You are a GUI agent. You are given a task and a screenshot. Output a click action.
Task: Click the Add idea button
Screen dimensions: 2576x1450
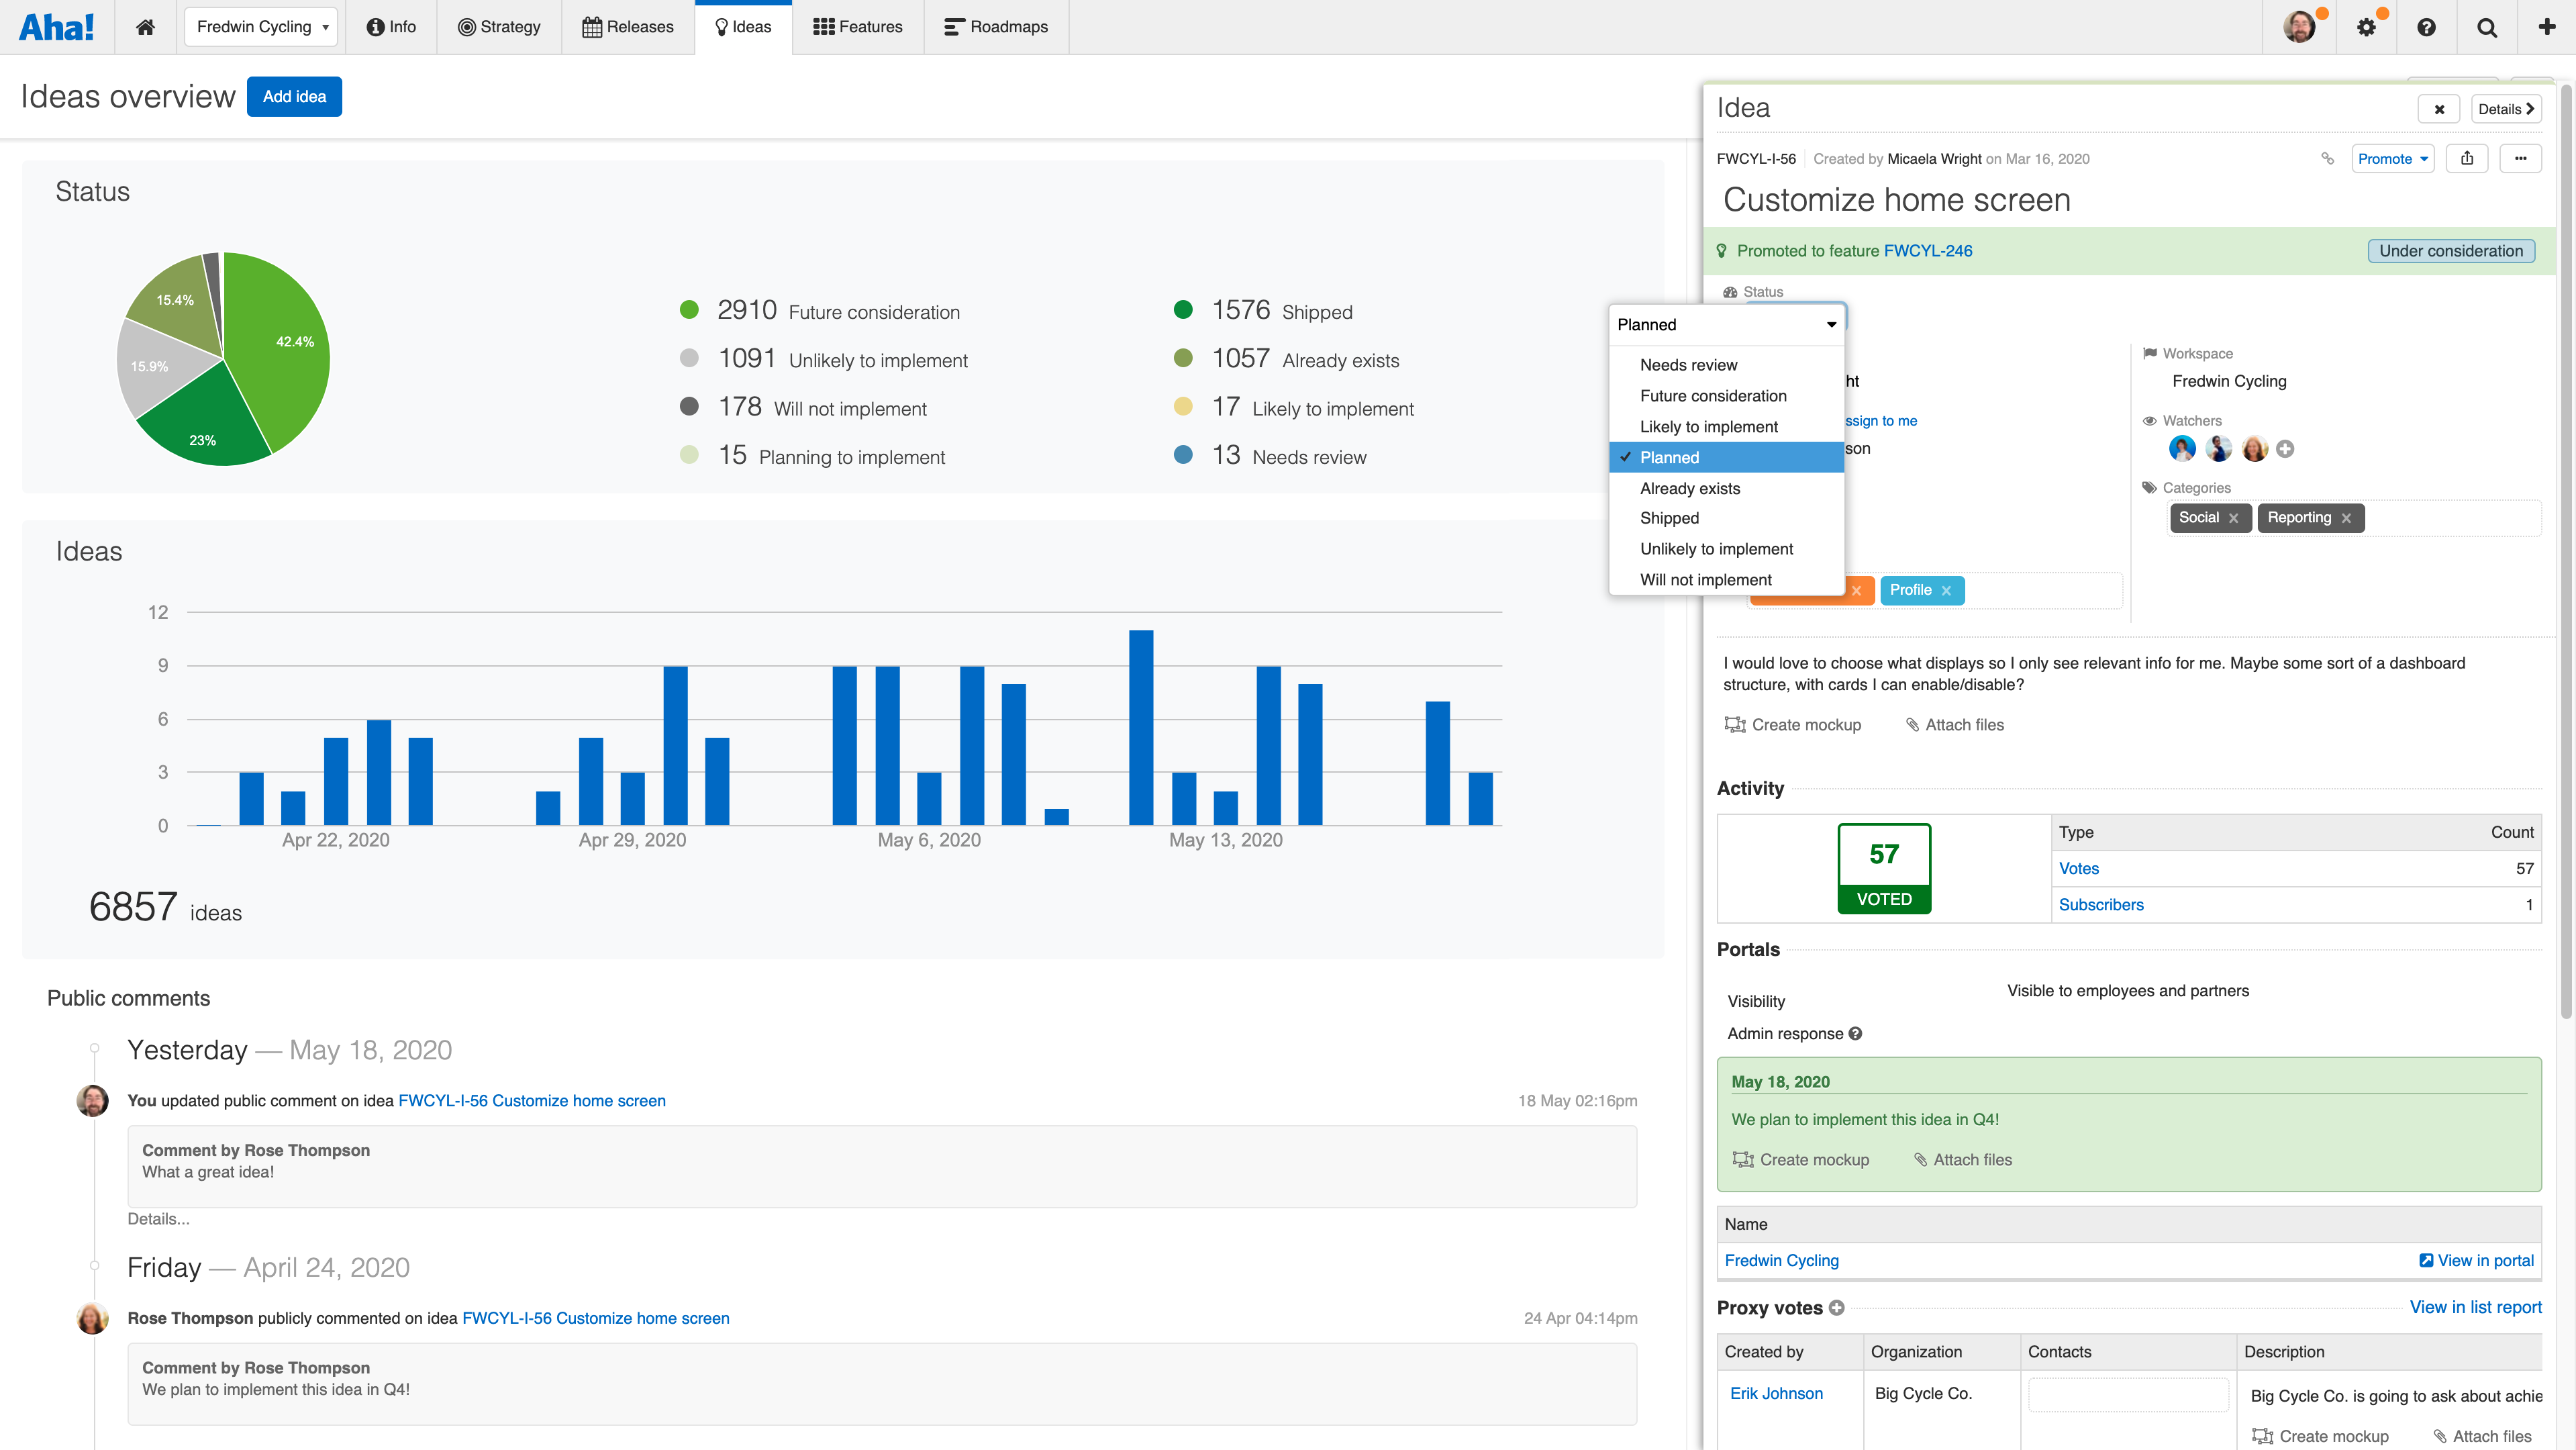pyautogui.click(x=294, y=96)
